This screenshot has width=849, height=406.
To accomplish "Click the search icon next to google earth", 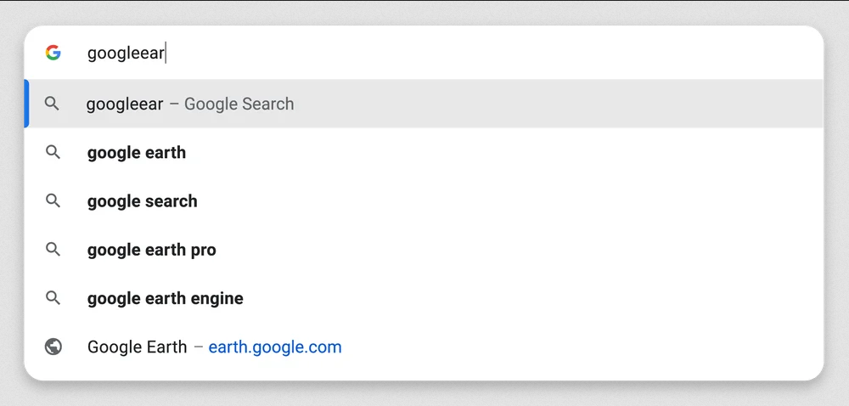I will (53, 152).
